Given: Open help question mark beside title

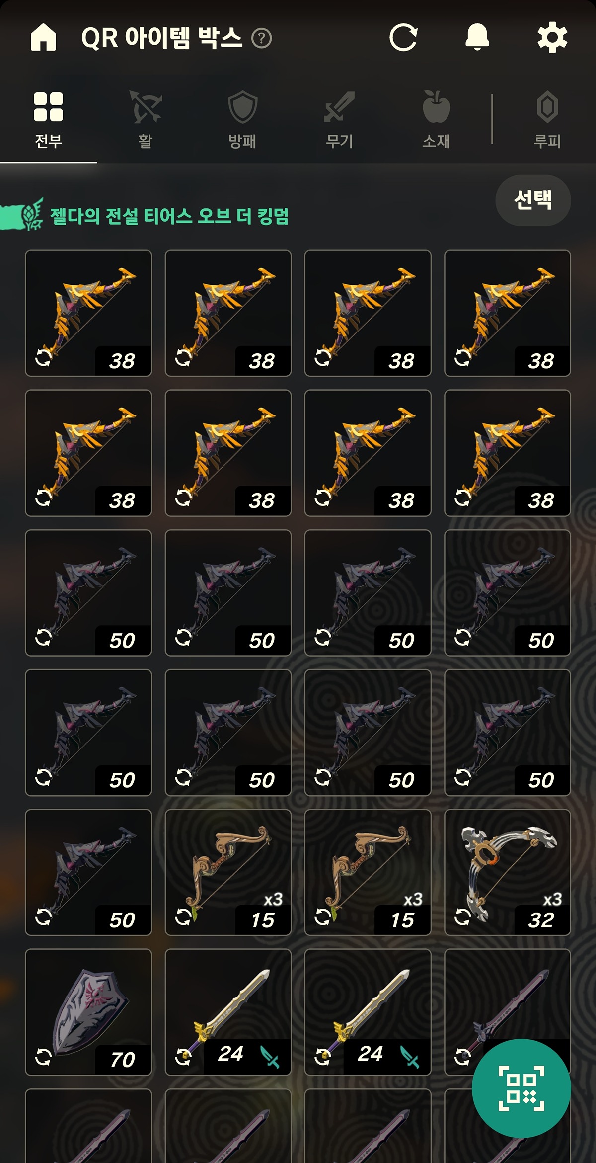Looking at the screenshot, I should (x=262, y=38).
